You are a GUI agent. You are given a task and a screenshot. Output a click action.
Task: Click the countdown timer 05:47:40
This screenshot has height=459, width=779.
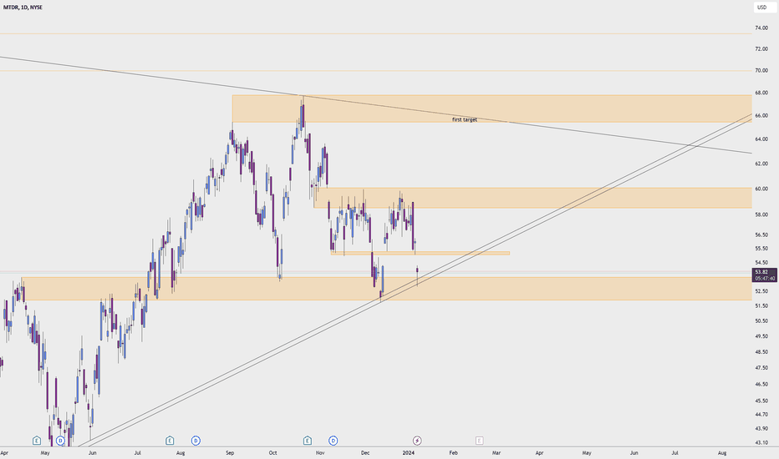click(x=765, y=279)
